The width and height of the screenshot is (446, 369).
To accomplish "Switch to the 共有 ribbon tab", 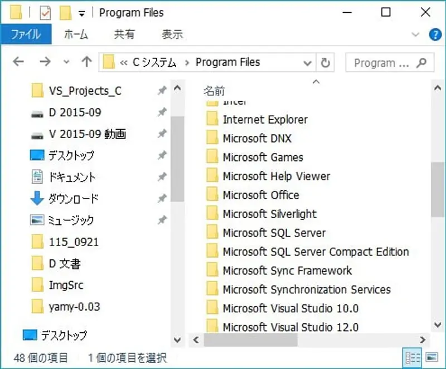I will [x=124, y=34].
